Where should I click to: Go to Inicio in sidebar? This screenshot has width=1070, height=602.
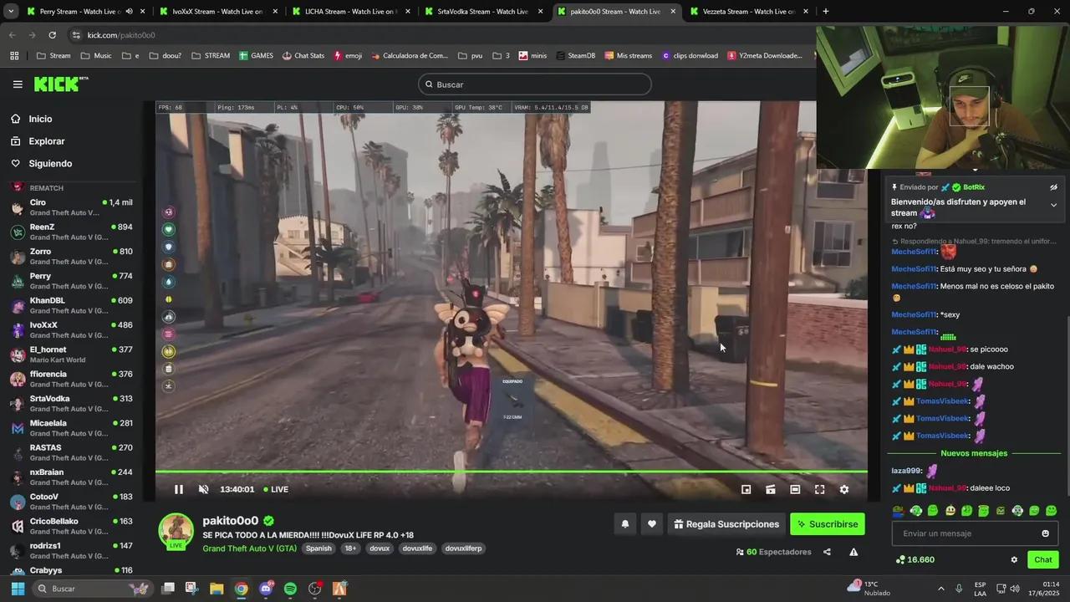(x=40, y=119)
